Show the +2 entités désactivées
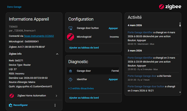Image resolution: width=187 pixels, height=111 pixels. click(x=82, y=88)
